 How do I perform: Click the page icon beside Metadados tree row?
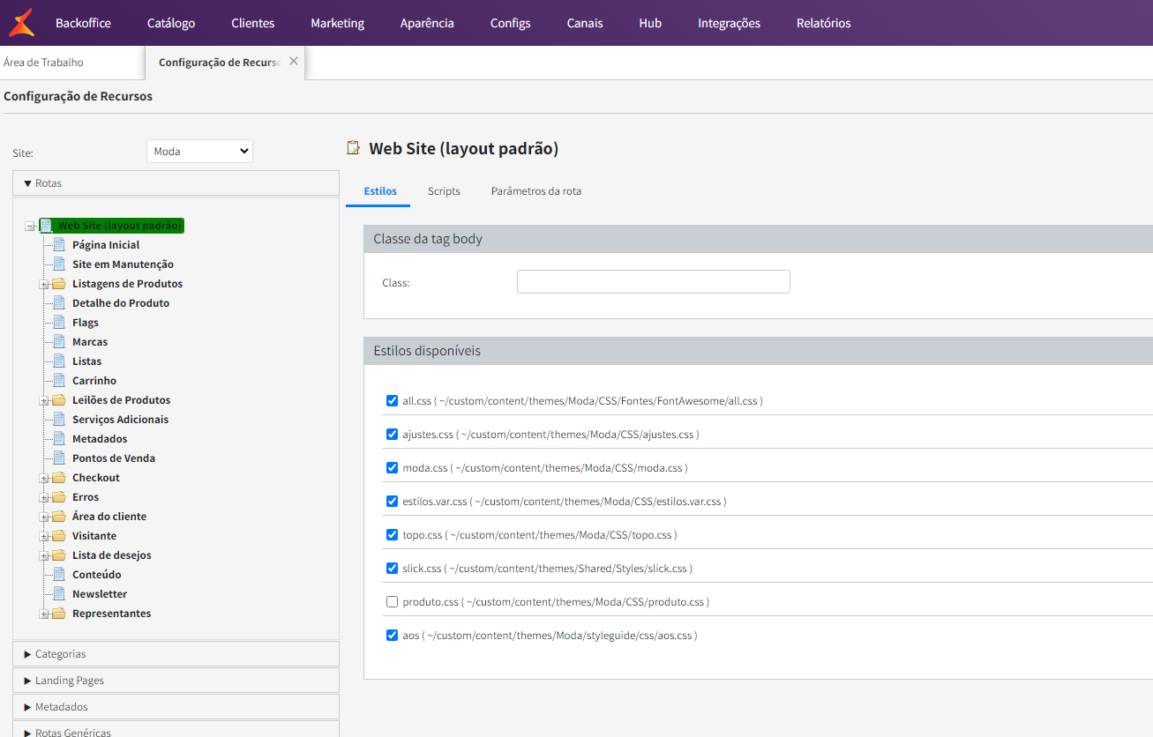[x=59, y=439]
